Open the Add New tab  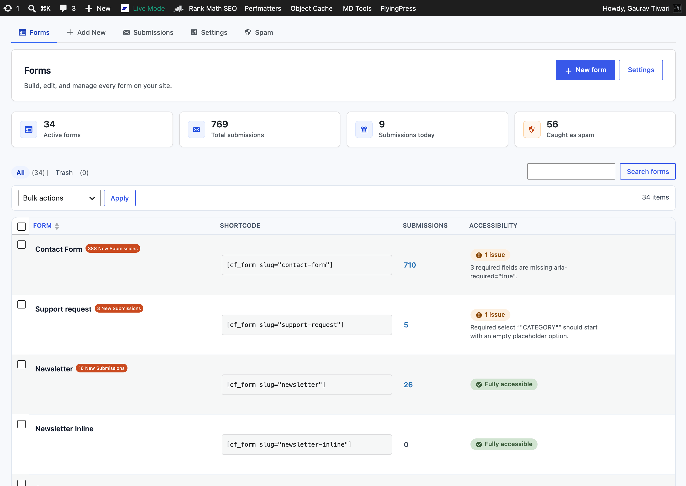(x=86, y=32)
